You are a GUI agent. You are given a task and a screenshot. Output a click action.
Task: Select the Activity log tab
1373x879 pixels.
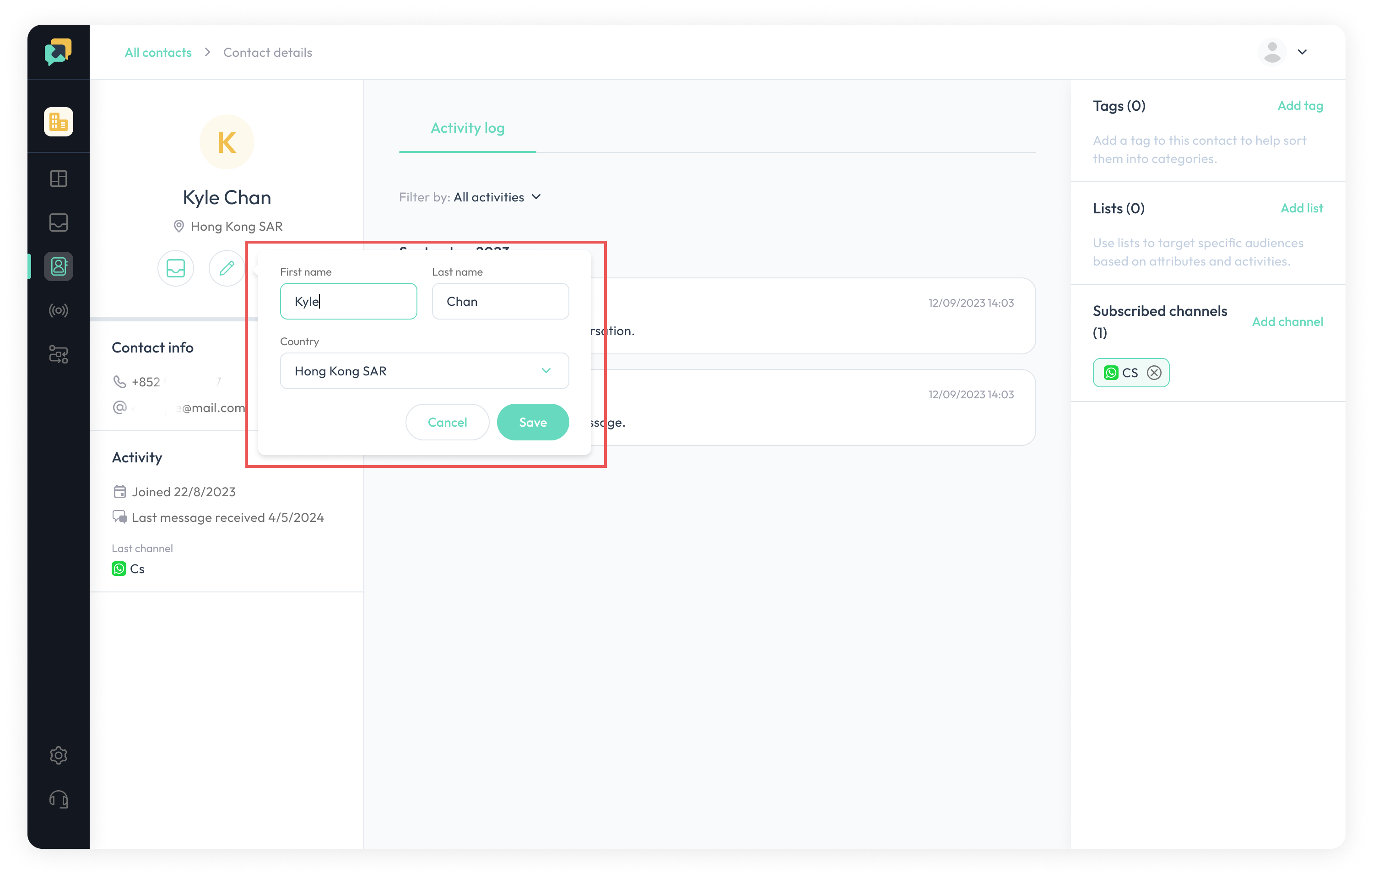467,127
